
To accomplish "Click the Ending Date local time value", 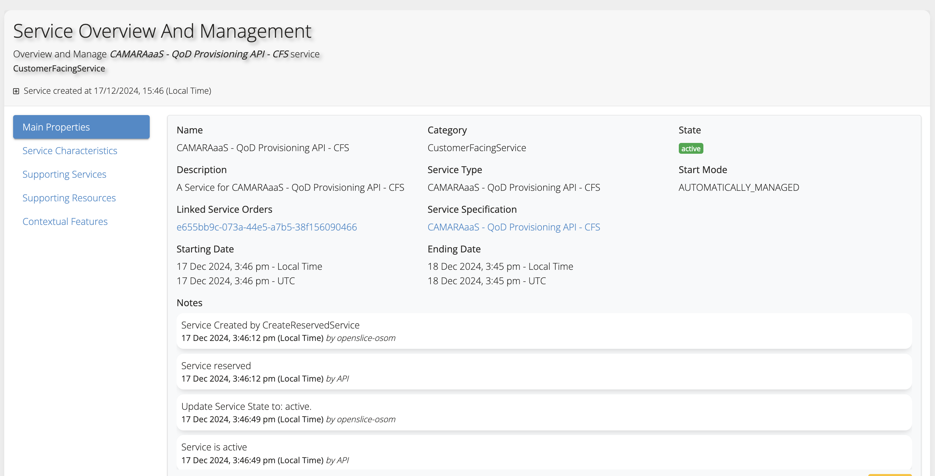I will click(x=500, y=267).
